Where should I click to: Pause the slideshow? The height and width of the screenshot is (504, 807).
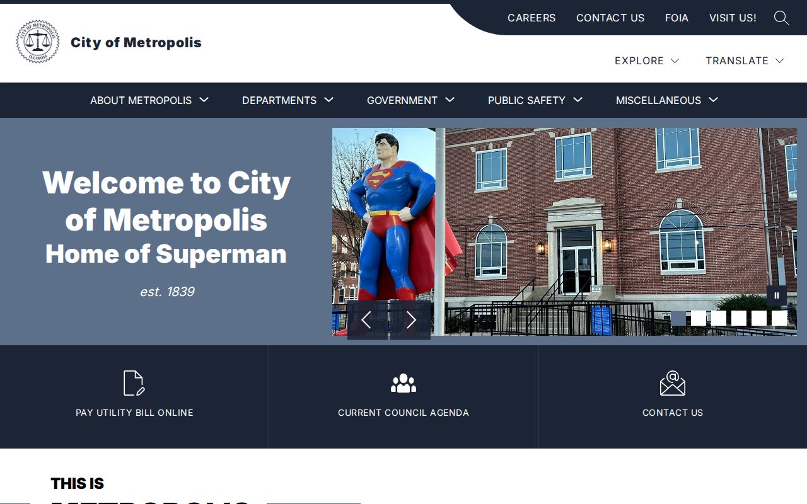[777, 295]
